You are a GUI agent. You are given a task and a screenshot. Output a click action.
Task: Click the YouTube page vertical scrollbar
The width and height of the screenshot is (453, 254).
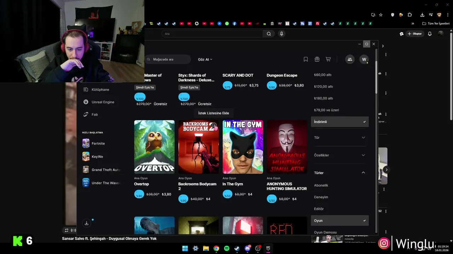pyautogui.click(x=451, y=76)
